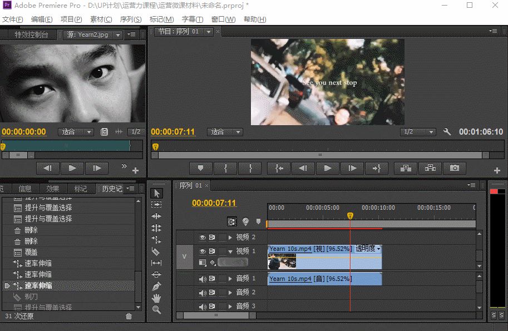Select the Razor tool in tools panel
508x331 pixels.
[x=156, y=251]
